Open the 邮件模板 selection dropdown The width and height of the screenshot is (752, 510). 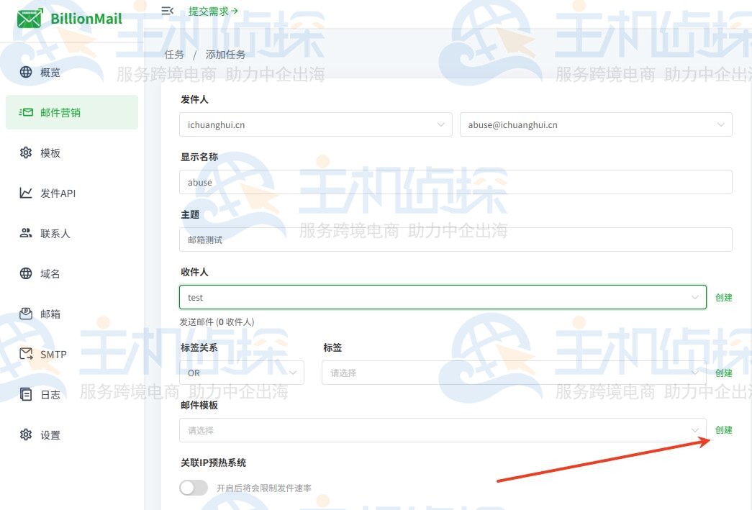click(x=442, y=429)
